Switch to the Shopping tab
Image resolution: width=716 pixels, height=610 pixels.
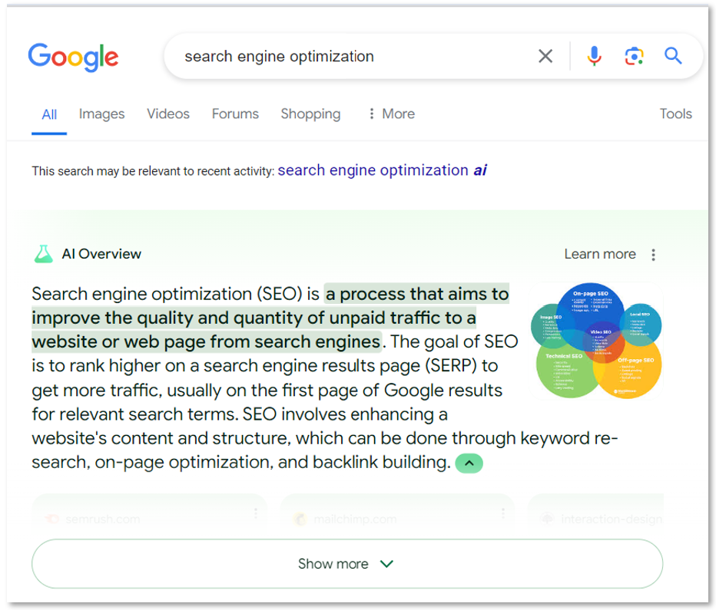(310, 114)
